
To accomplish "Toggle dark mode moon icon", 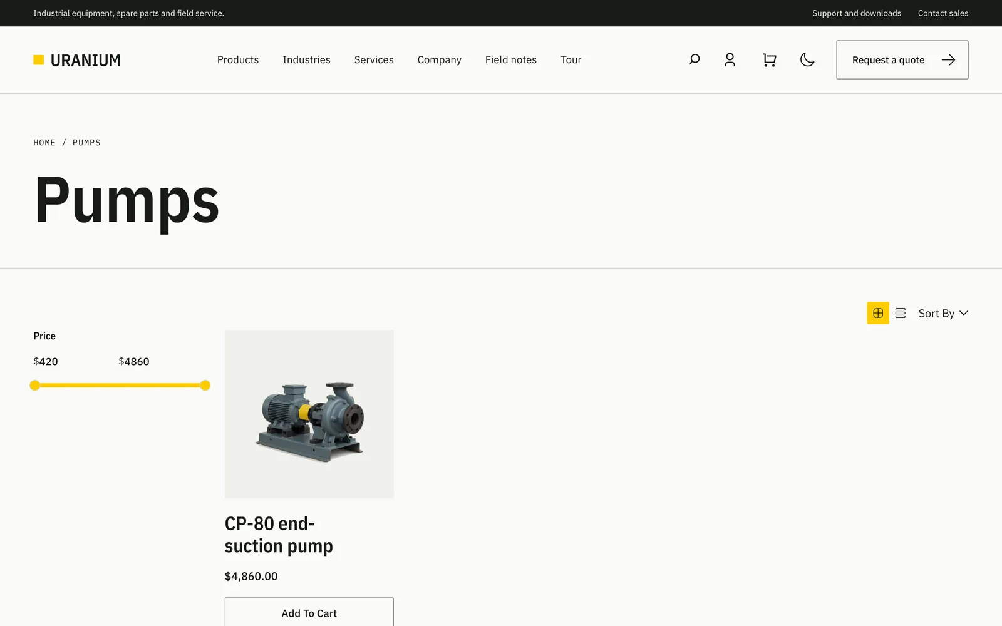I will tap(807, 59).
